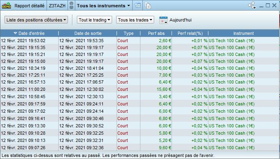Select entry date 12 févr. 2021 09:16:41

coord(23,118)
